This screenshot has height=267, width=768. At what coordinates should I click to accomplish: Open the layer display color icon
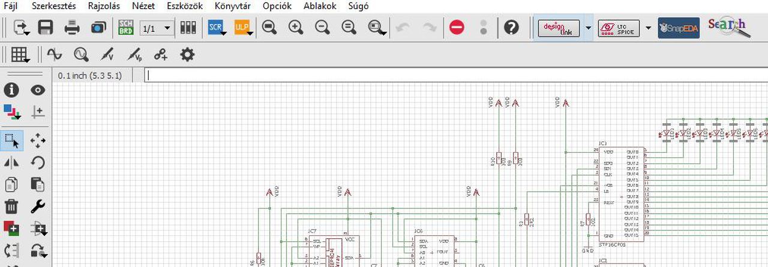click(x=12, y=112)
